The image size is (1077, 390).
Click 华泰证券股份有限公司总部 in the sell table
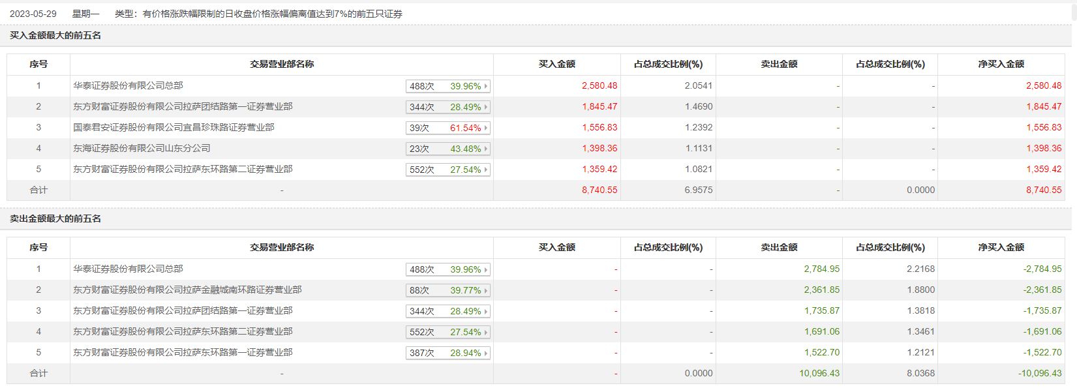[x=128, y=269]
